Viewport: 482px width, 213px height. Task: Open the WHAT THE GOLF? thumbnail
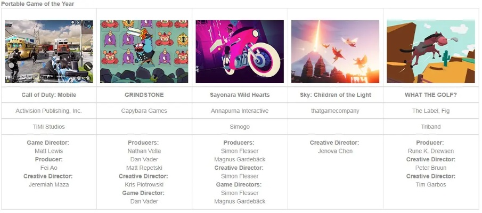(x=431, y=52)
